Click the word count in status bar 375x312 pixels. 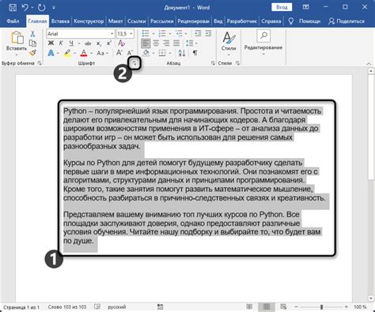(x=67, y=307)
